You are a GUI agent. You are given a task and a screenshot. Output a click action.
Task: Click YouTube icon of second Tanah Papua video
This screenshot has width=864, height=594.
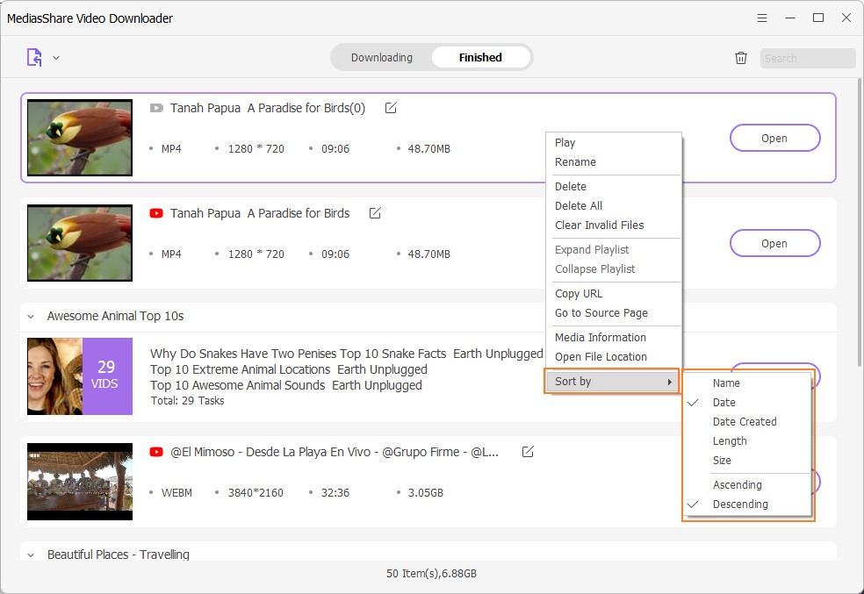[x=156, y=213]
